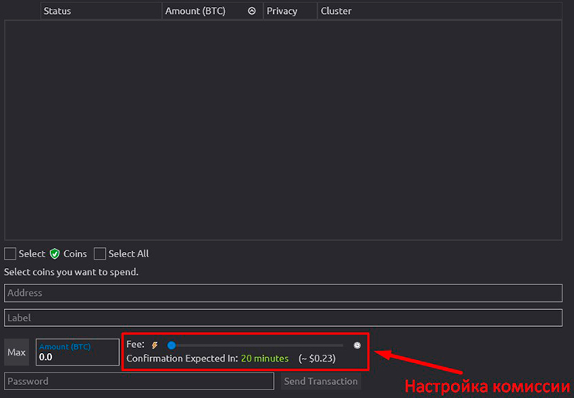The image size is (574, 398).
Task: Click the 20 minutes confirmation estimate
Action: pyautogui.click(x=265, y=359)
